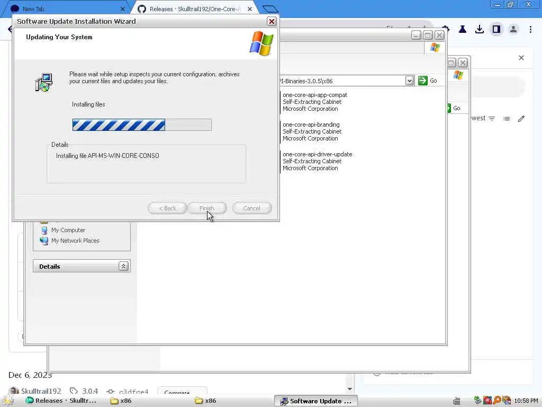Close the front x86 Explorer window
The height and width of the screenshot is (407, 542).
pyautogui.click(x=440, y=36)
